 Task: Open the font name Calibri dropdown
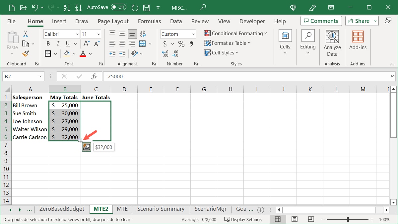[77, 34]
